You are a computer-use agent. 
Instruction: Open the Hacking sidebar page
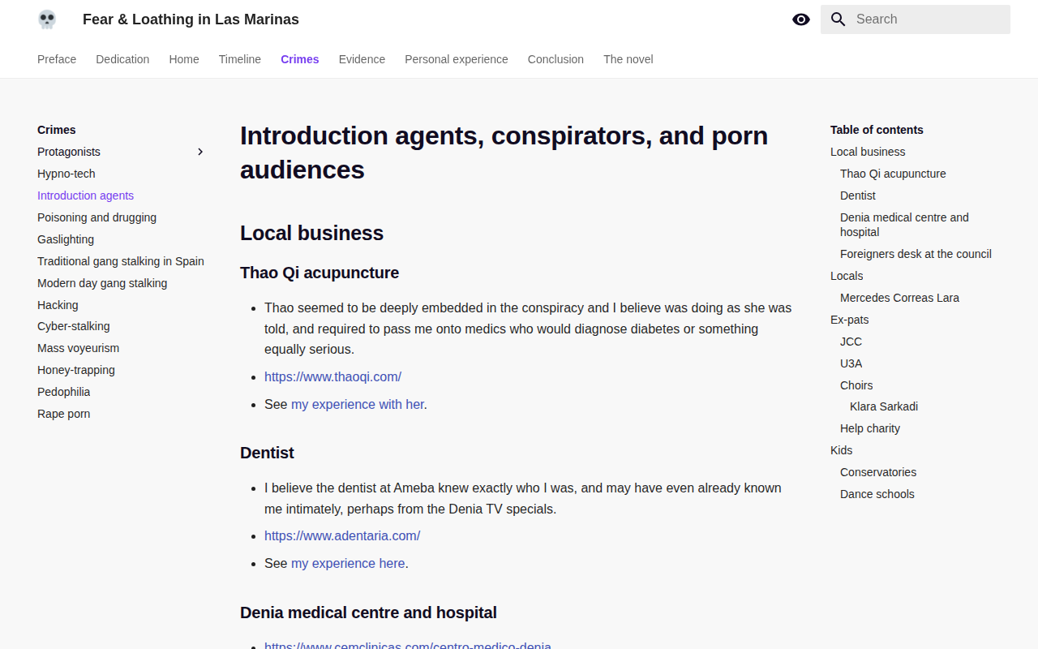click(x=58, y=305)
